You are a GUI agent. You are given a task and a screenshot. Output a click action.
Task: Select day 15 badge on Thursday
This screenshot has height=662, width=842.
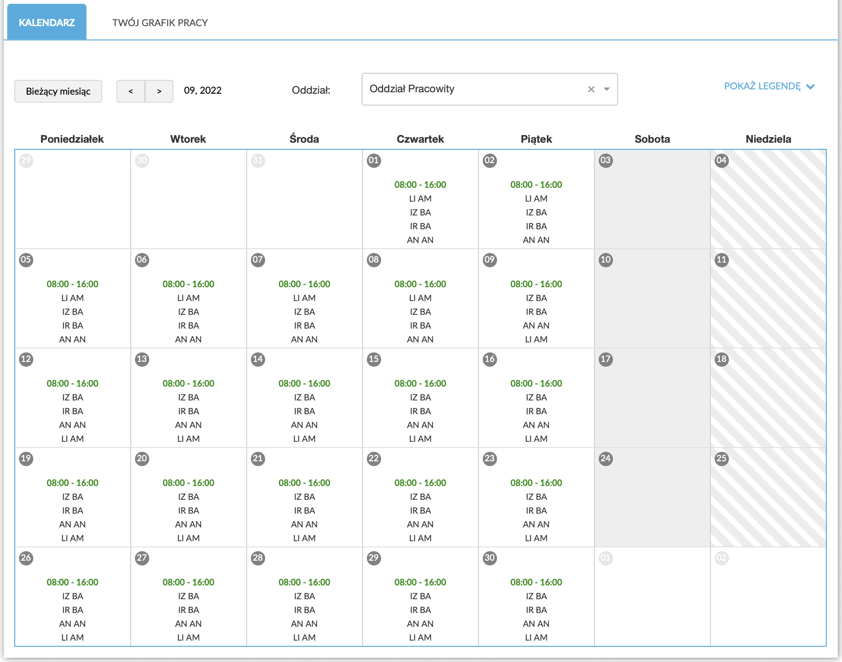(x=374, y=359)
